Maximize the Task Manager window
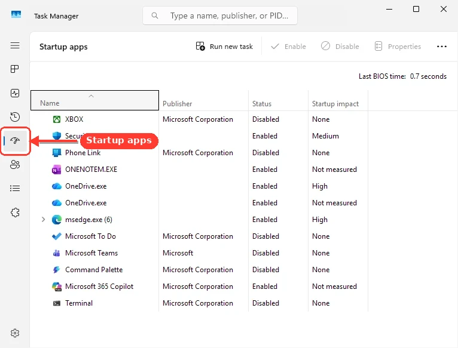Screen dimensions: 458x348 coord(416,9)
